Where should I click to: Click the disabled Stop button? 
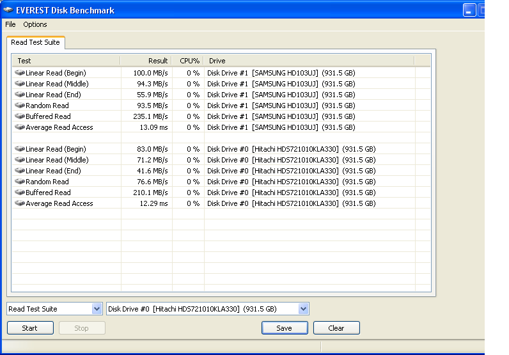[82, 328]
